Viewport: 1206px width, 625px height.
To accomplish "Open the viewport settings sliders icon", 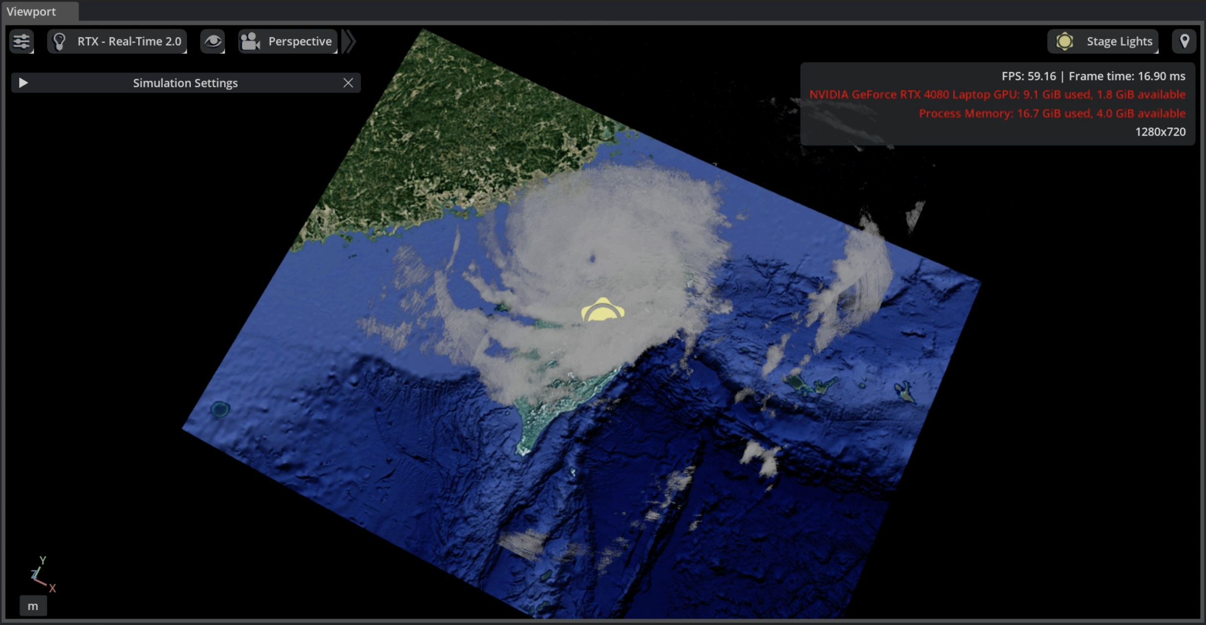I will point(21,41).
